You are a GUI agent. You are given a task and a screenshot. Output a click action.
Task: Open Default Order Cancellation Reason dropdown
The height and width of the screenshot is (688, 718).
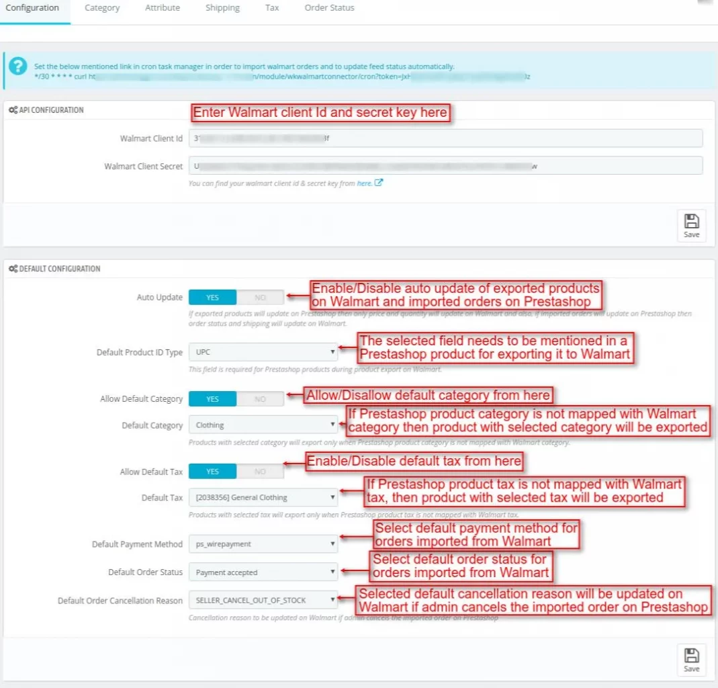pos(263,601)
